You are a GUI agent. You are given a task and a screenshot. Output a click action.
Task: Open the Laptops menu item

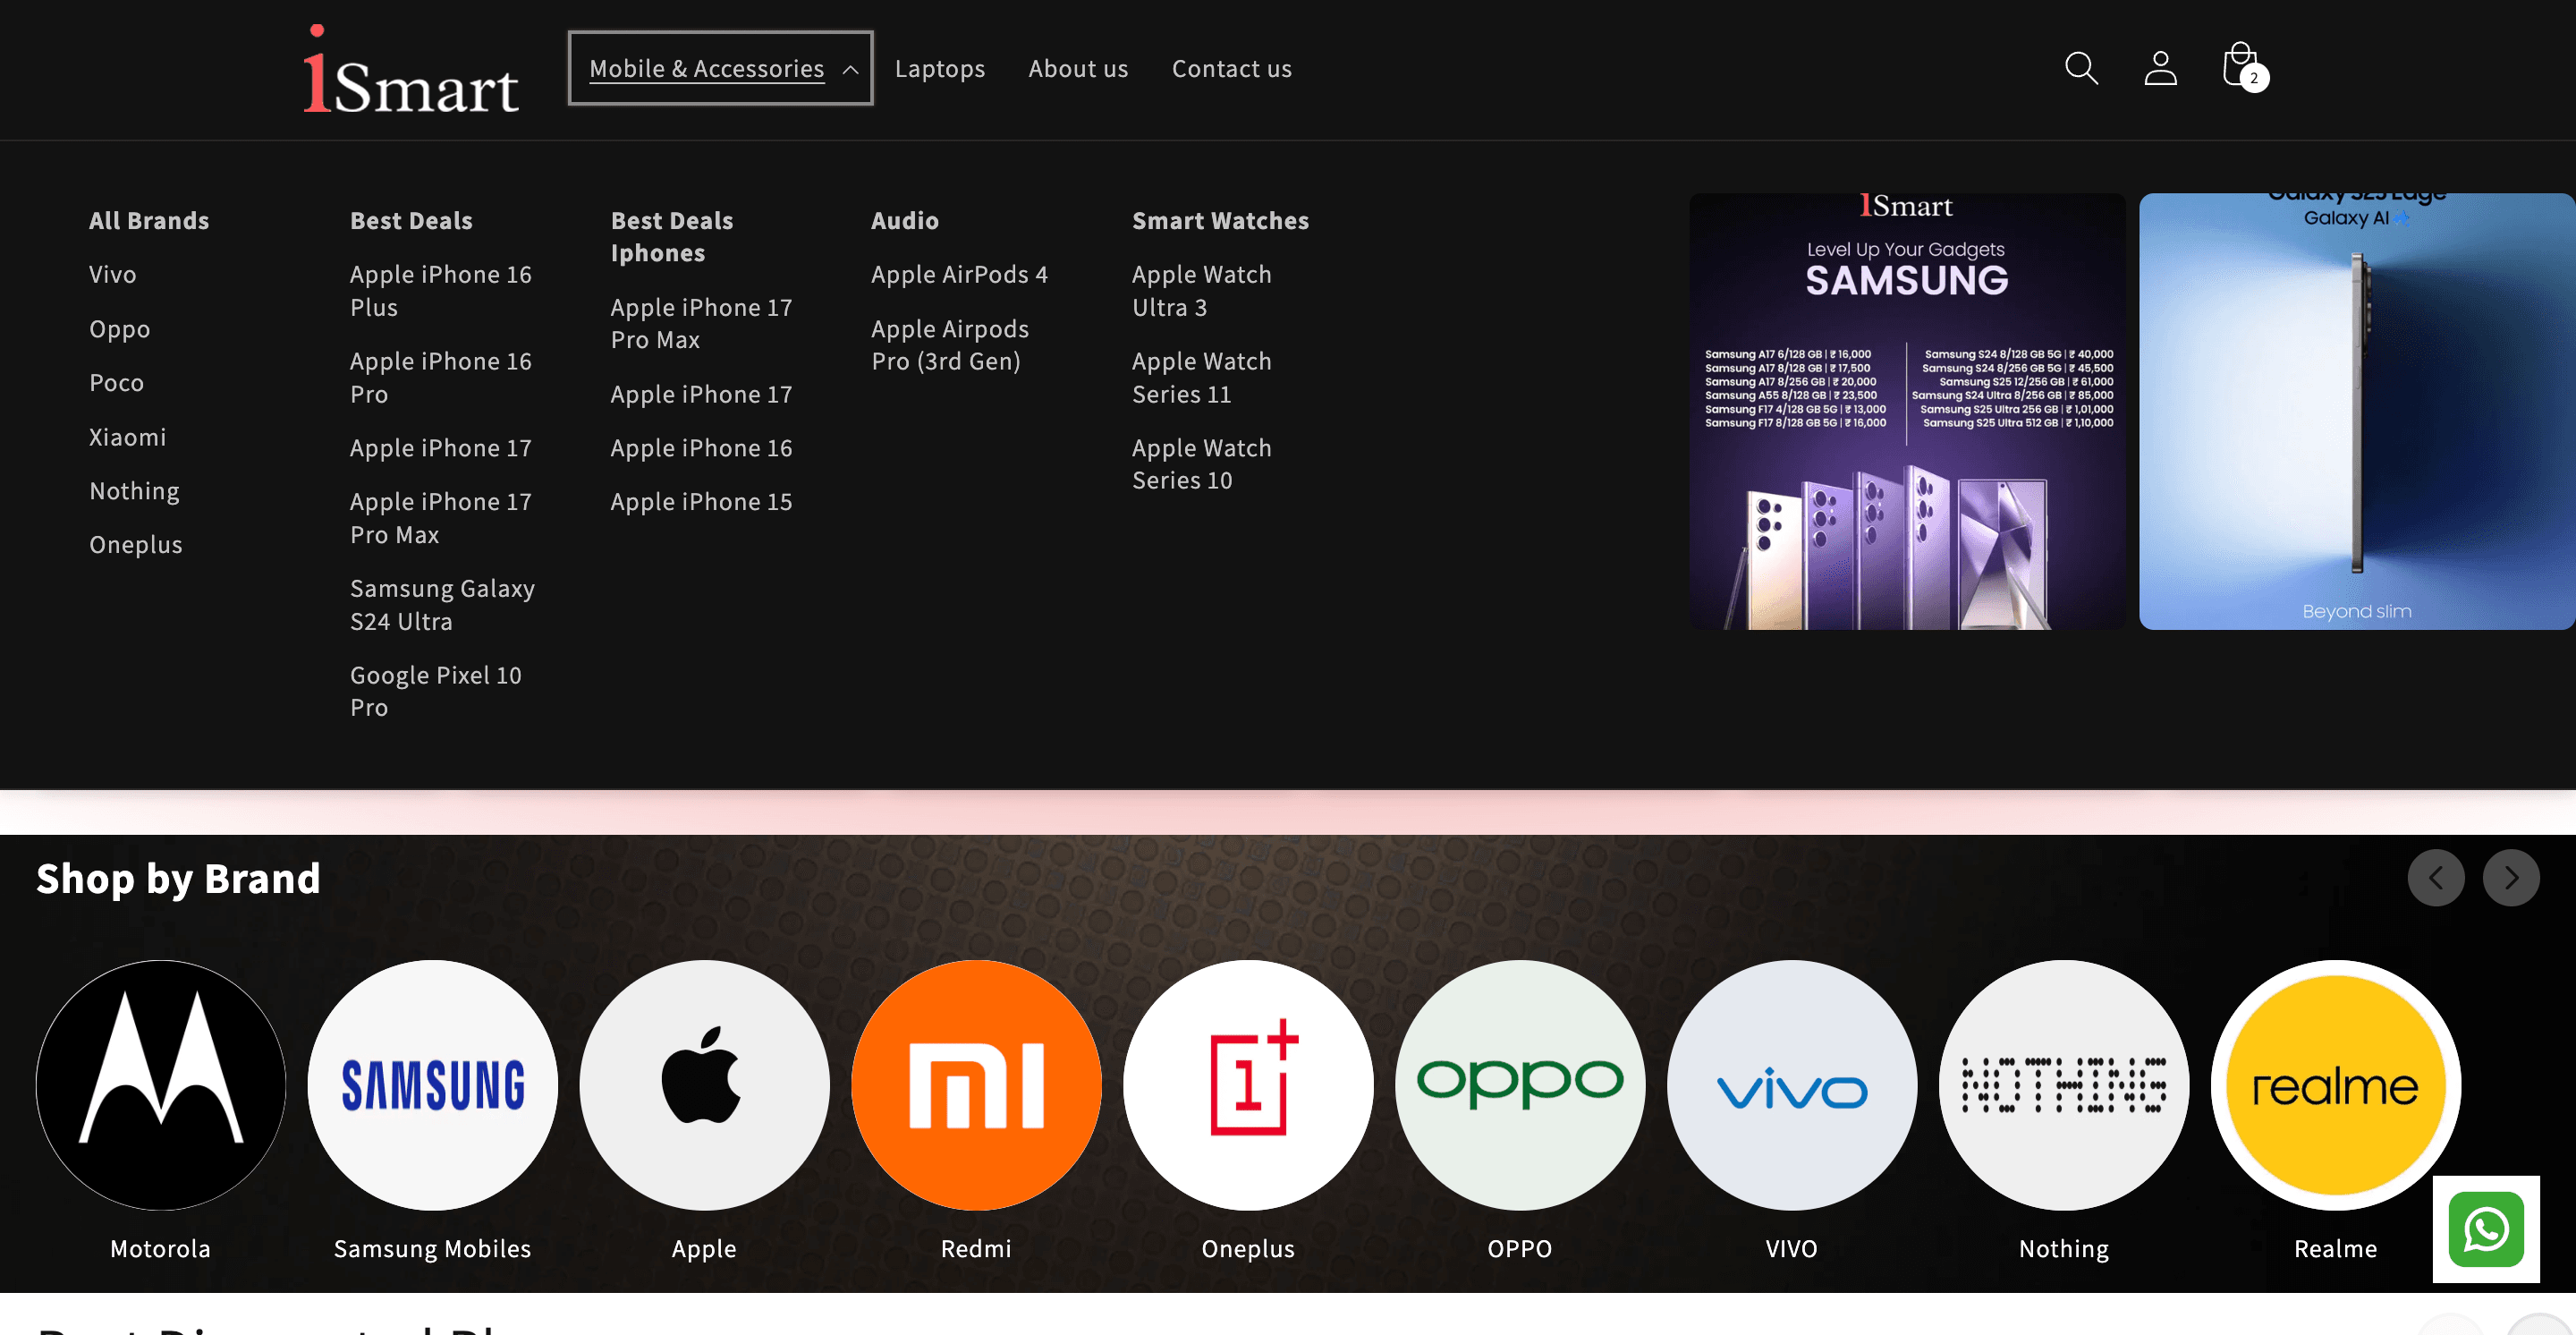click(x=939, y=69)
